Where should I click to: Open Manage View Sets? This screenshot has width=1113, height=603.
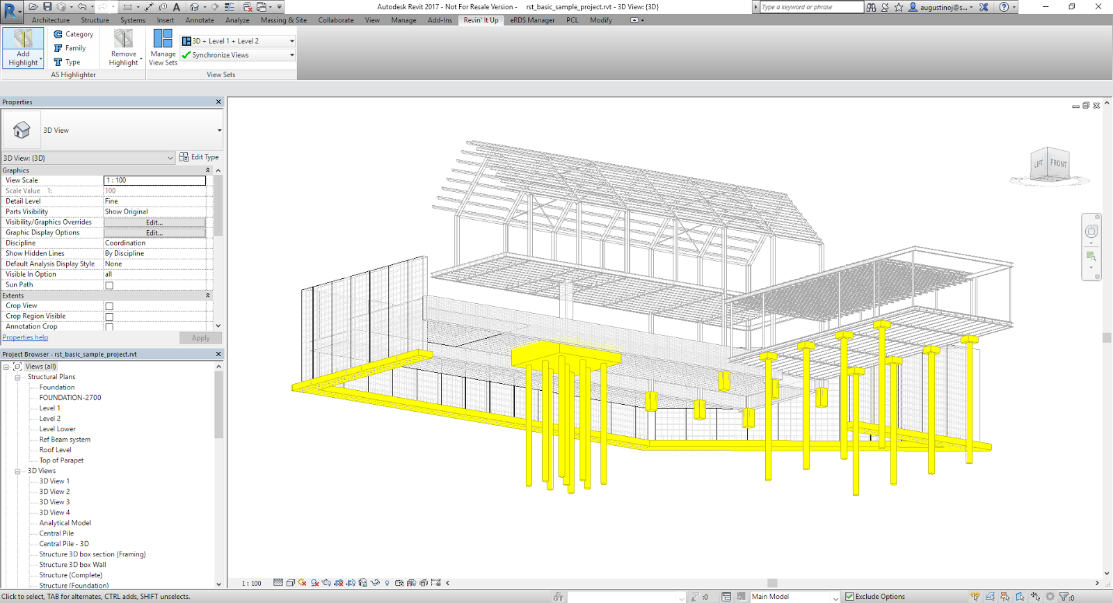tap(163, 47)
